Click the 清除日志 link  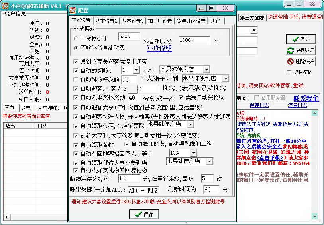(298, 105)
